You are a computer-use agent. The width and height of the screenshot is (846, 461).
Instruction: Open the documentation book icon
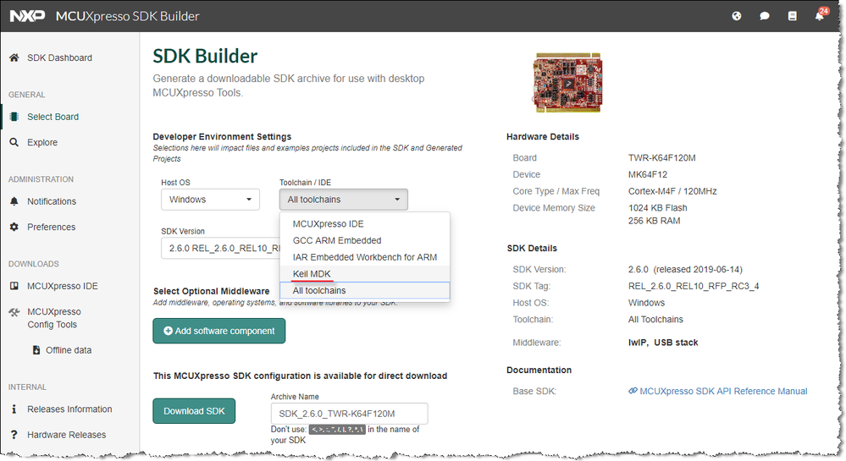click(792, 16)
